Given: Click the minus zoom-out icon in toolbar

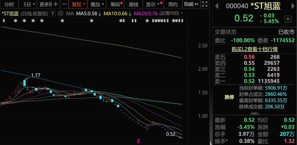Looking at the screenshot, I should (65, 4).
